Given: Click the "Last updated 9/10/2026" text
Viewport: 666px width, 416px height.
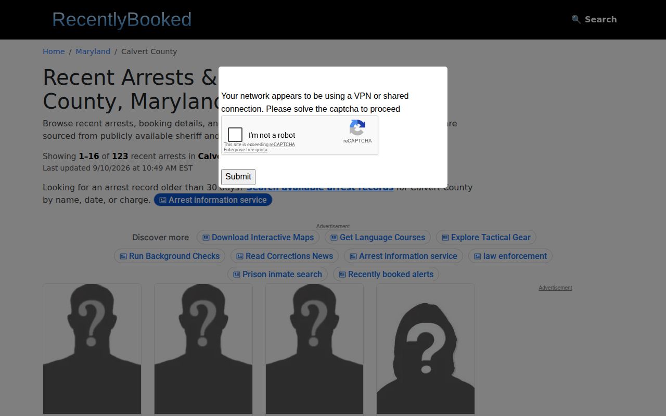Looking at the screenshot, I should [x=118, y=168].
